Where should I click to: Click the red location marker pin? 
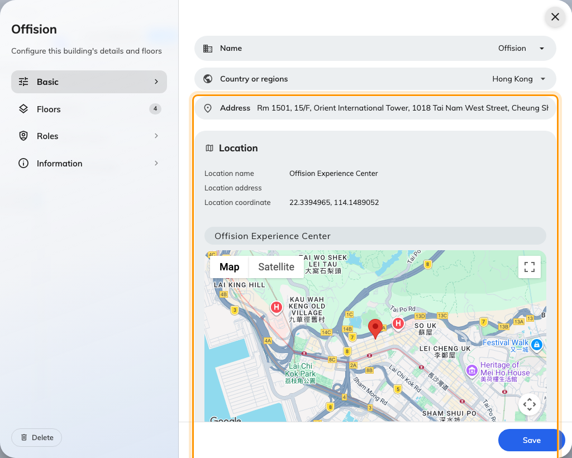click(x=375, y=329)
